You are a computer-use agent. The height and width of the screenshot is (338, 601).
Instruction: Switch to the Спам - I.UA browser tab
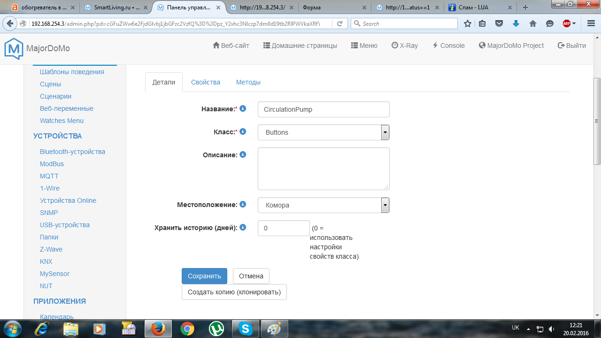479,8
